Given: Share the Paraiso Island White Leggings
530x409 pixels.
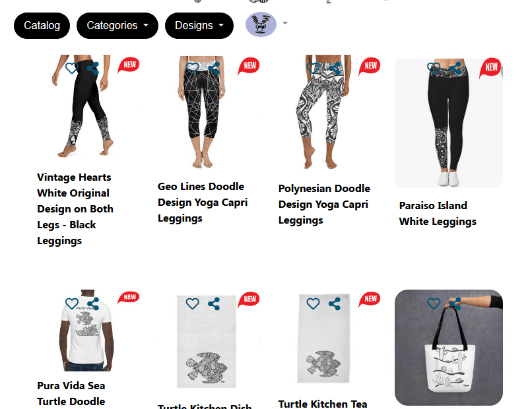Looking at the screenshot, I should (455, 68).
